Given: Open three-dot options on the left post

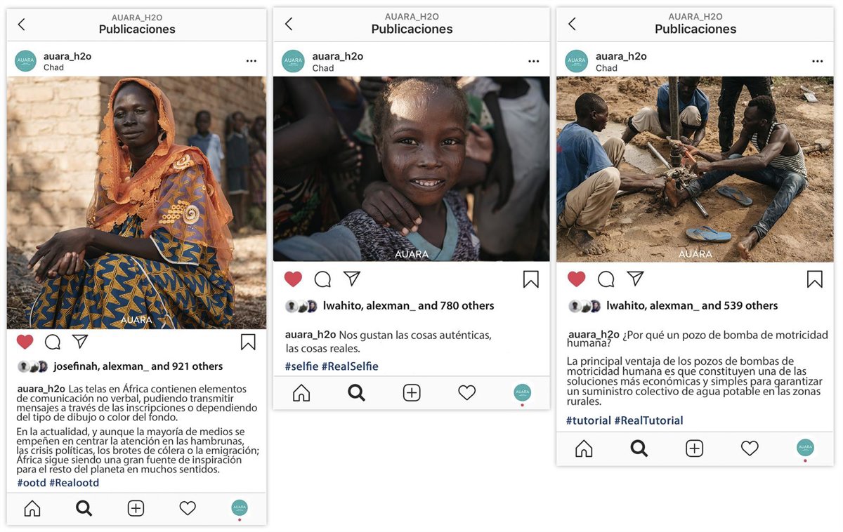Looking at the screenshot, I should coord(251,62).
